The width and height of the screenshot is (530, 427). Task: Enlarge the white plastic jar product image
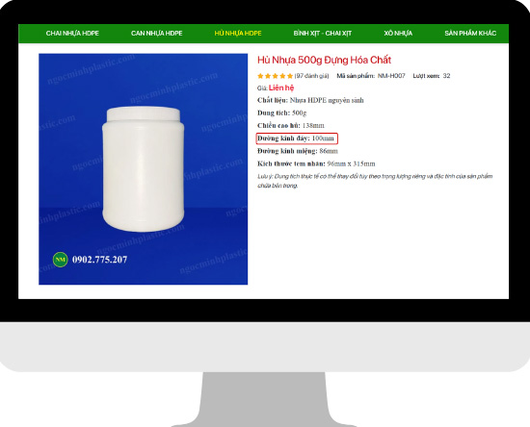[143, 169]
